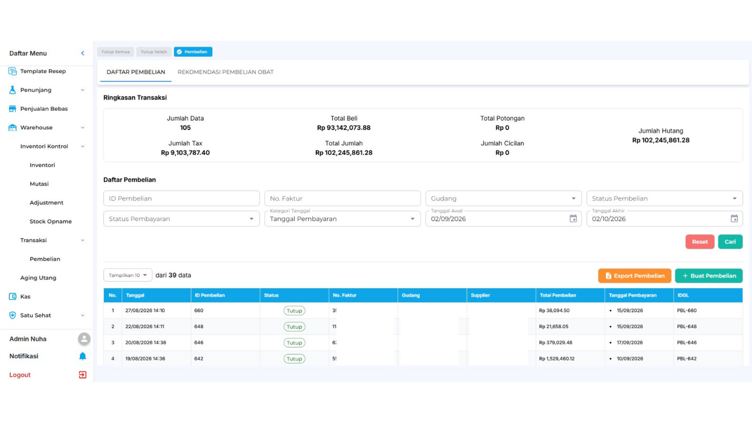Click the Logout exit icon
This screenshot has width=752, height=423.
click(83, 375)
